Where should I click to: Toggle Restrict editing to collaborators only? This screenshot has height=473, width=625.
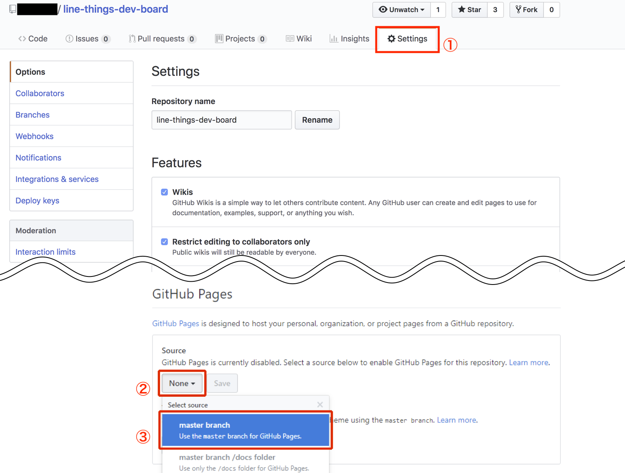pyautogui.click(x=165, y=242)
